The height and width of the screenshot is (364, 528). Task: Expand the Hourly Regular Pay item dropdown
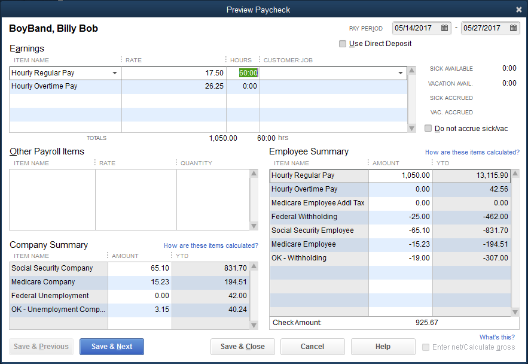(115, 73)
